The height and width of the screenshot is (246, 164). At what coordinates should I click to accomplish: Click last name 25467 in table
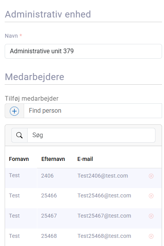click(49, 216)
